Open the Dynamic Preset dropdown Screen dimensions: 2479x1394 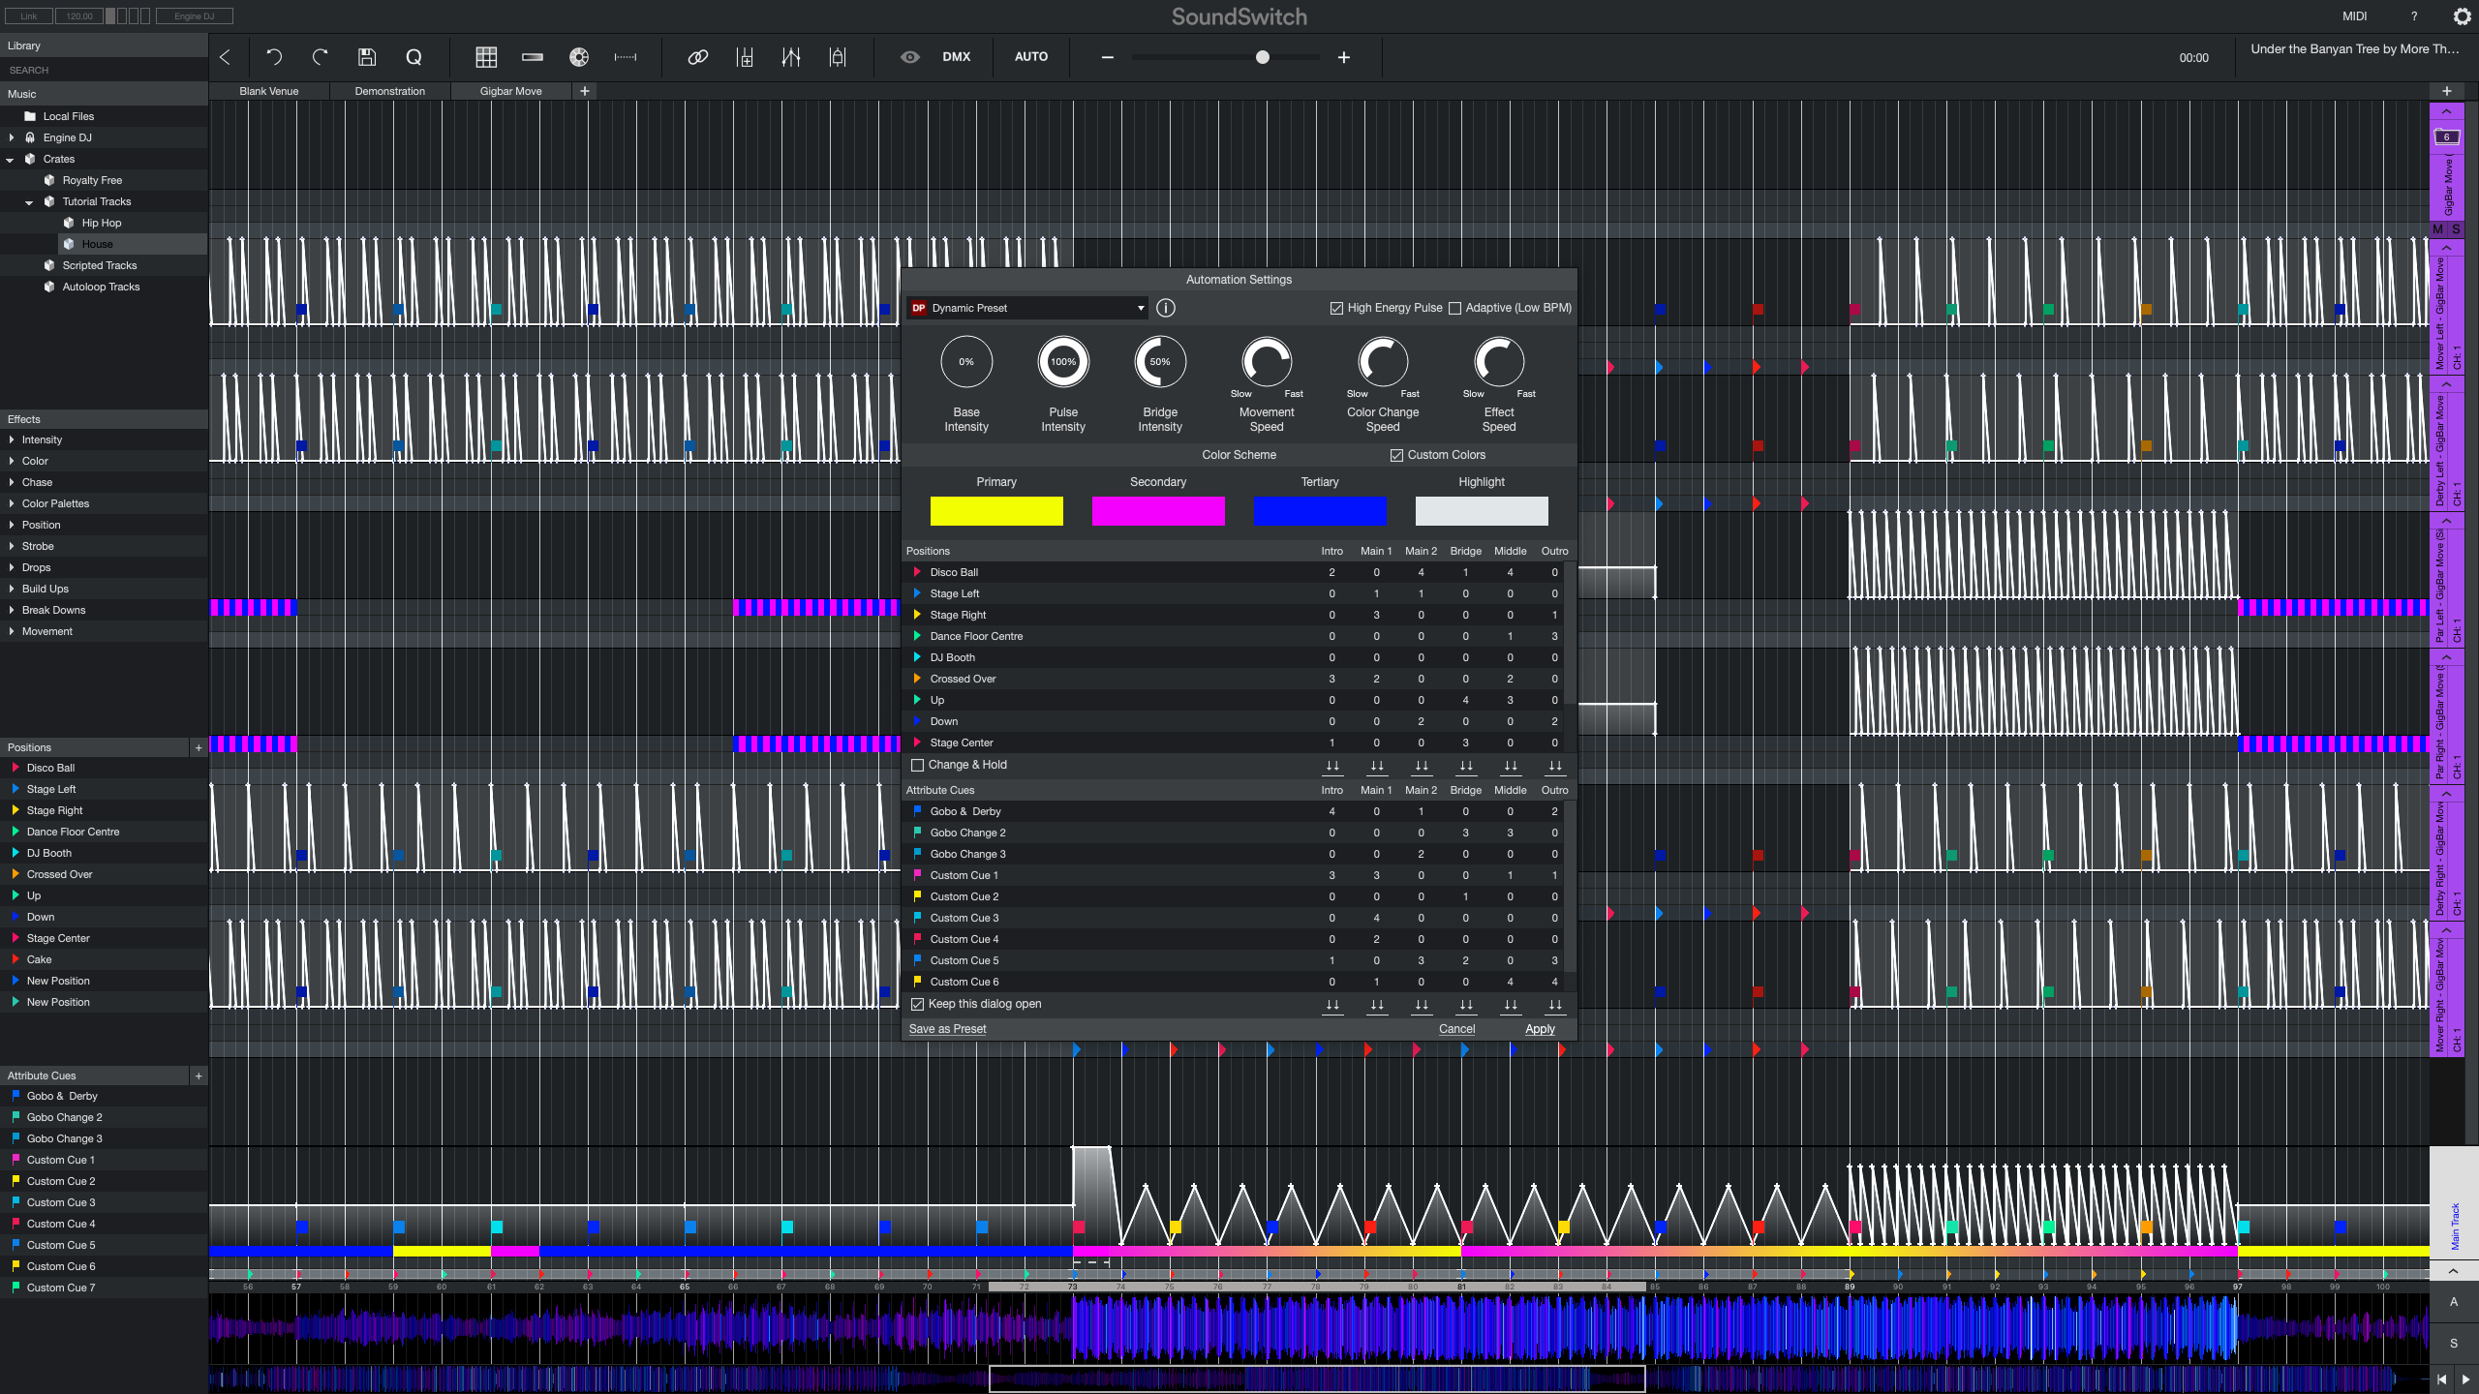(x=1027, y=308)
